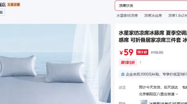This screenshot has width=187, height=104.
Task: Open the arrow beside 满1享5折
Action: pos(140,62)
